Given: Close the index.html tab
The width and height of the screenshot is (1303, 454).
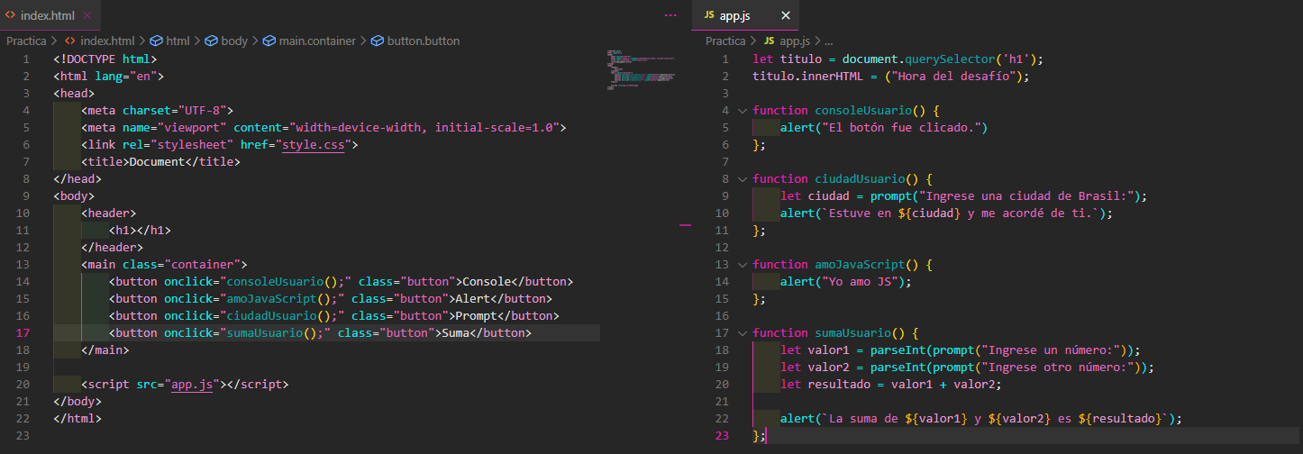Looking at the screenshot, I should (87, 15).
